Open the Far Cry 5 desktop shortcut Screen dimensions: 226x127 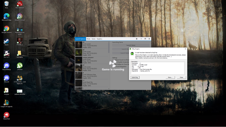pyautogui.click(x=6, y=54)
